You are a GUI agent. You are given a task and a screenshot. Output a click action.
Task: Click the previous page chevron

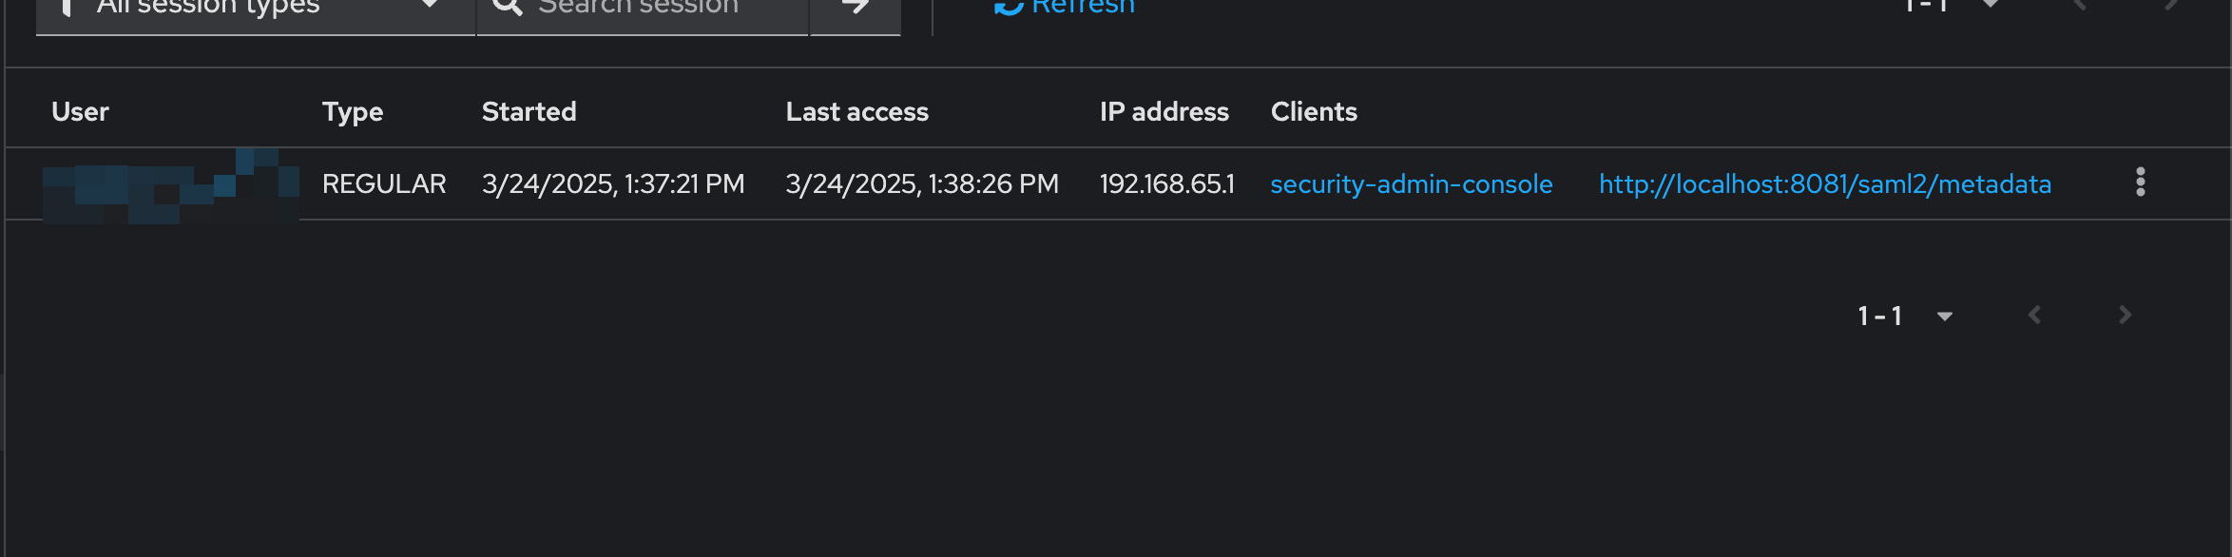pos(2033,315)
